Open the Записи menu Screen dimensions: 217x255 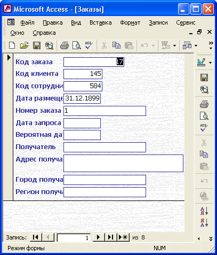[158, 22]
